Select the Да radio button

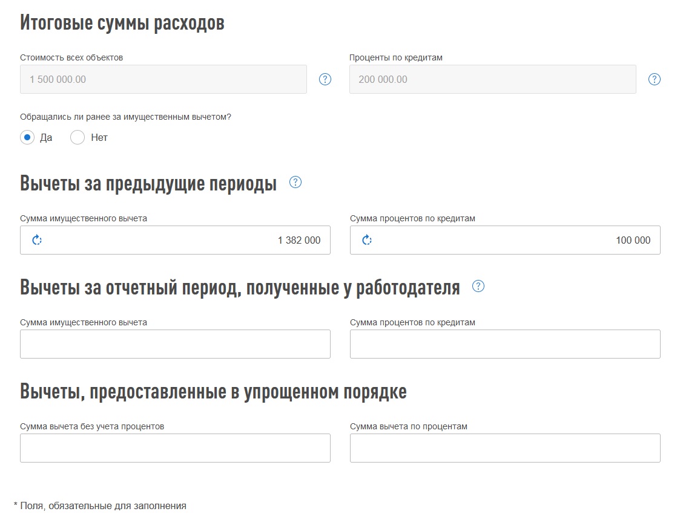[27, 137]
